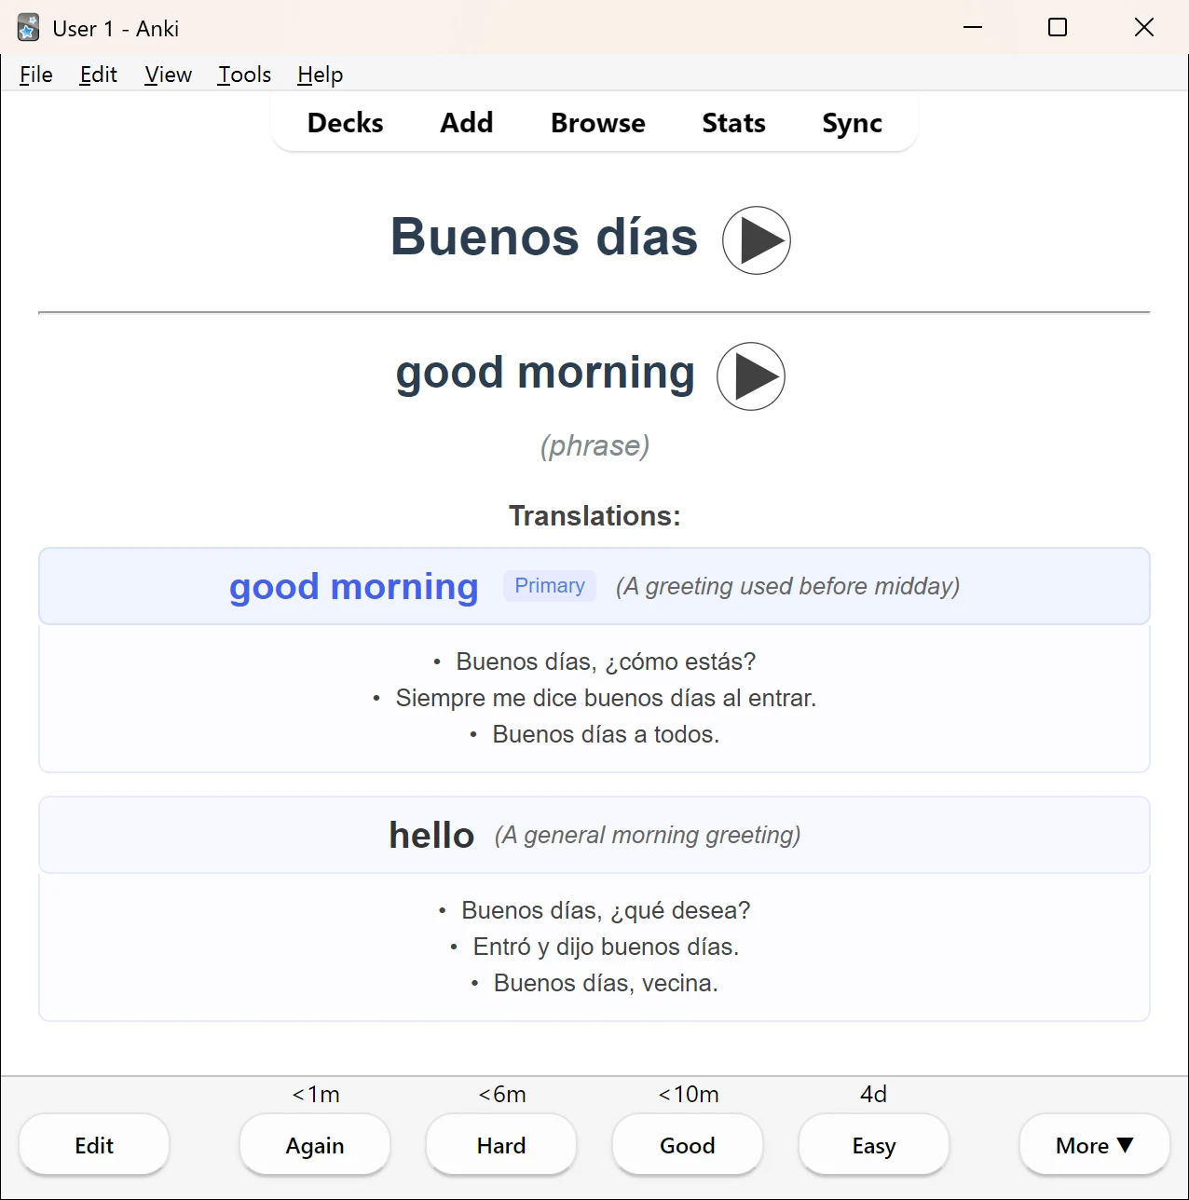Rate the card Easy

point(874,1145)
